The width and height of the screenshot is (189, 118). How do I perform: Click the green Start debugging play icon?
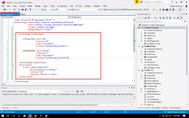click(x=100, y=10)
